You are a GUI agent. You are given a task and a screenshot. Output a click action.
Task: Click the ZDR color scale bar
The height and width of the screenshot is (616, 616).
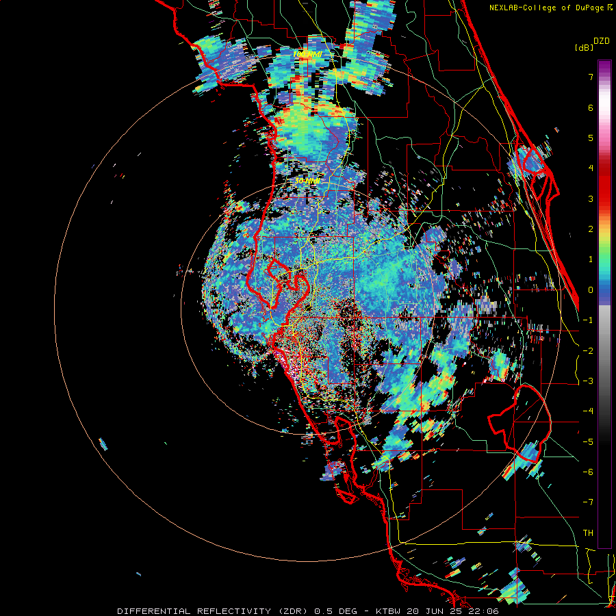coord(604,304)
